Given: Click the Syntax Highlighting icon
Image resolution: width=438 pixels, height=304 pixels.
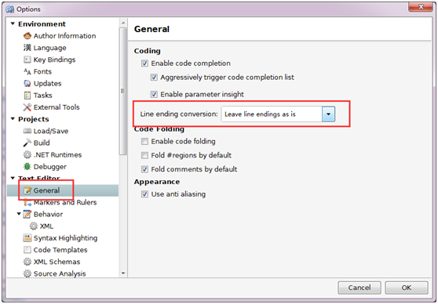Looking at the screenshot, I should [x=27, y=238].
